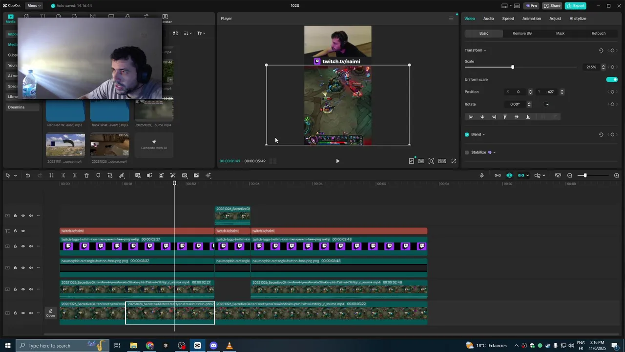Collapse the Transform section arrow

click(485, 50)
